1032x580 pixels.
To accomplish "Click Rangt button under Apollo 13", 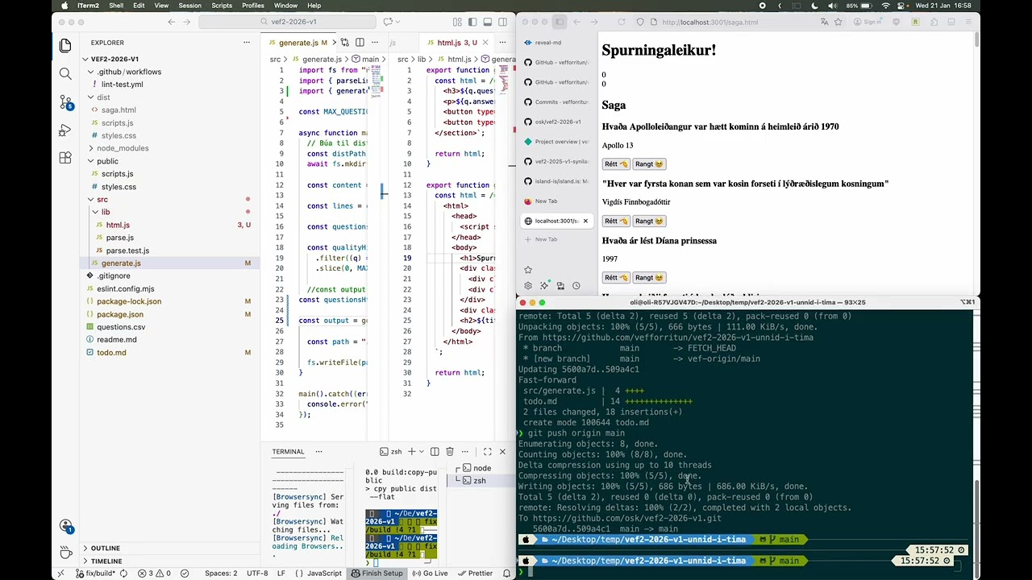I will coord(649,164).
